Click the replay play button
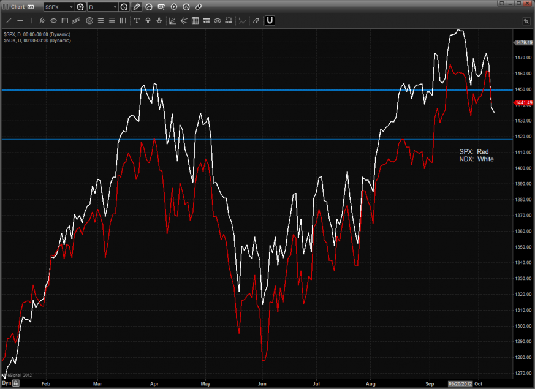 coord(173,7)
